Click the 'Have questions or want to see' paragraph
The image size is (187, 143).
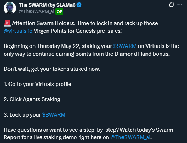(88, 133)
